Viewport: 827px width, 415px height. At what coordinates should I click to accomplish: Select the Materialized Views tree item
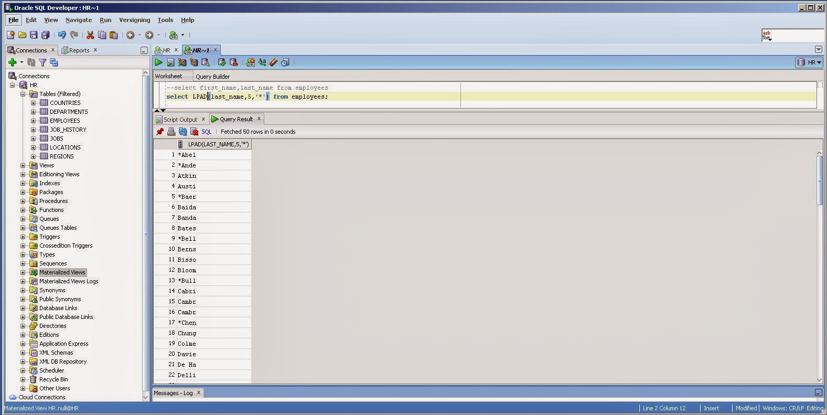62,272
